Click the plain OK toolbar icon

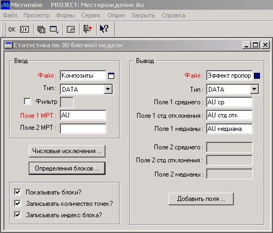[12, 29]
